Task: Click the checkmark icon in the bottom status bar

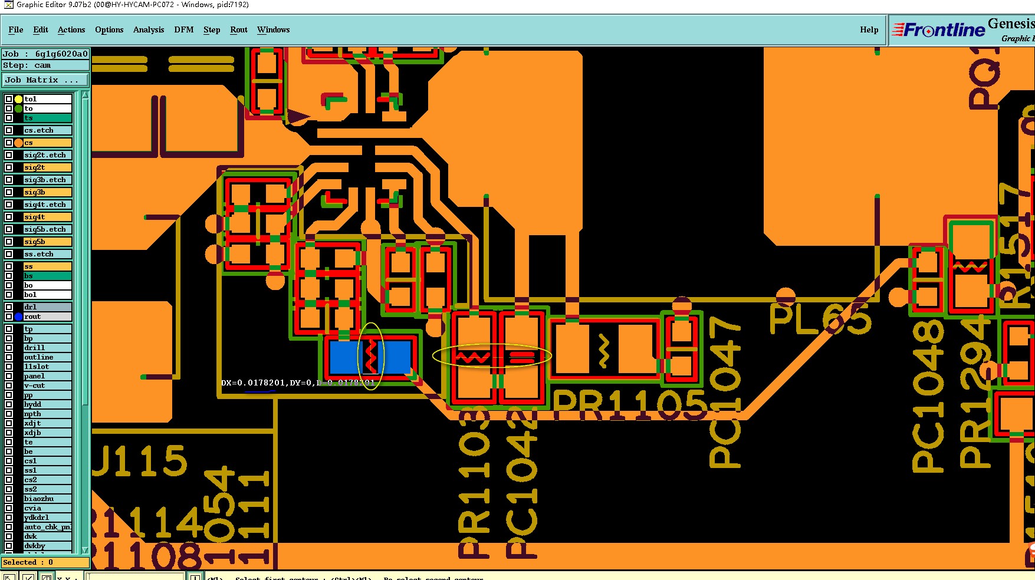Action: 28,576
